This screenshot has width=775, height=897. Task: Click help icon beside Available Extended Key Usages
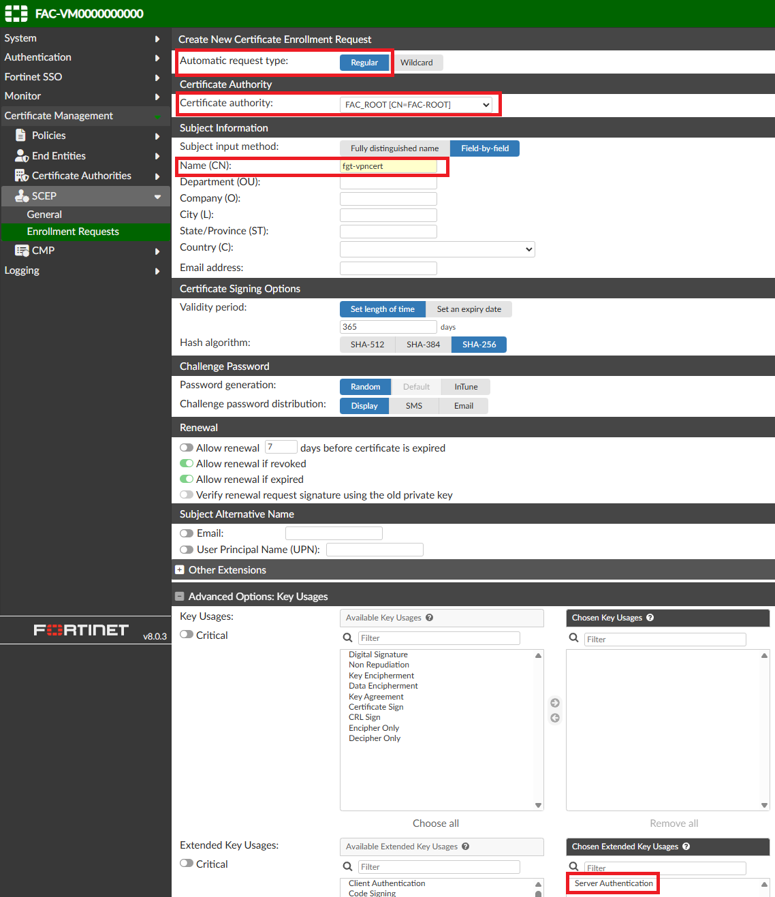[465, 847]
